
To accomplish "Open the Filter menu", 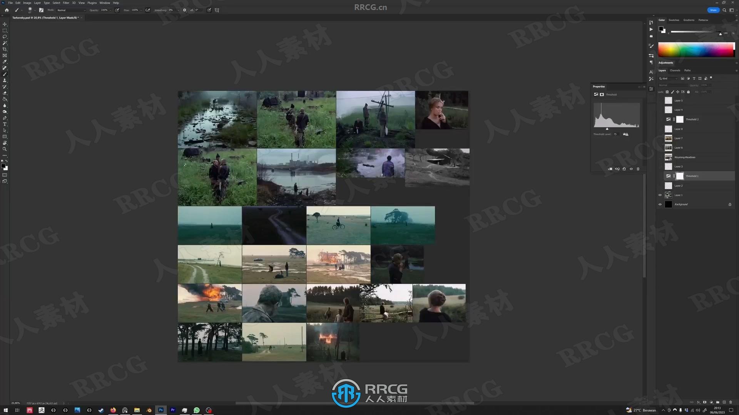I will coord(66,3).
